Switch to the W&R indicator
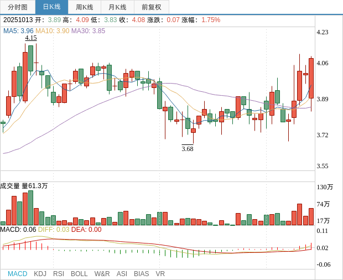 click(102, 274)
